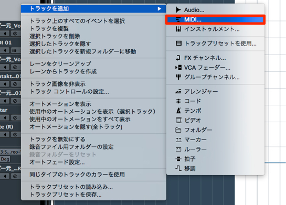The image size is (286, 205).
Task: Choose トラック上のすべてのイベントを選択
Action: coord(93,21)
